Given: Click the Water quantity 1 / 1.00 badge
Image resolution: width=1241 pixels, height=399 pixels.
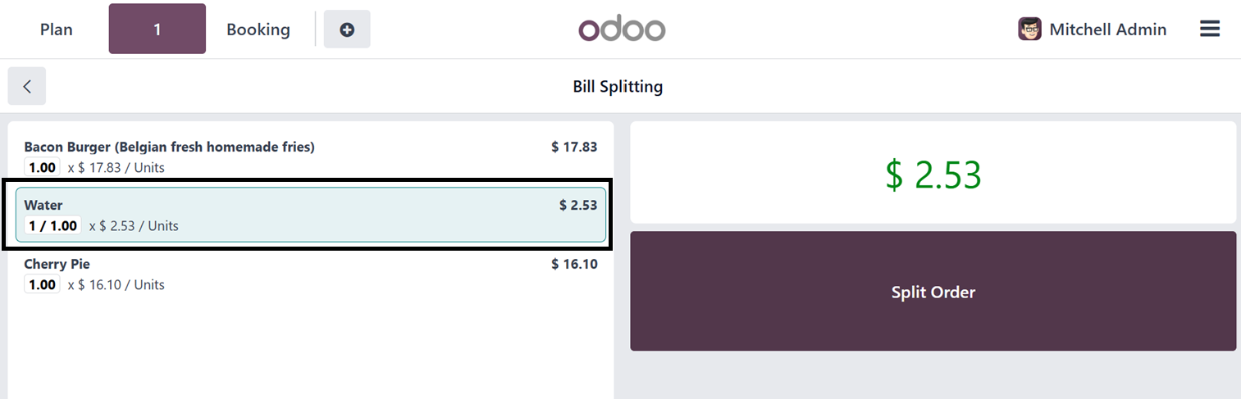Looking at the screenshot, I should point(52,226).
